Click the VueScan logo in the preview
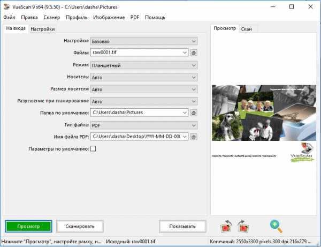The width and height of the screenshot is (321, 247). (302, 153)
